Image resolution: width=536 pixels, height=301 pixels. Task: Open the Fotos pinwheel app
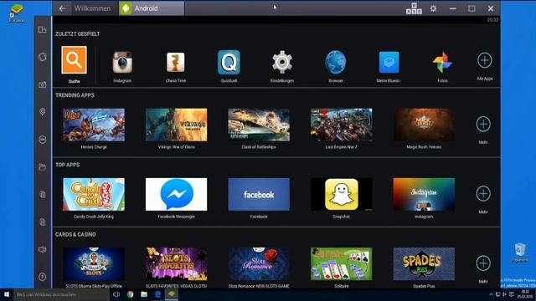pos(442,62)
